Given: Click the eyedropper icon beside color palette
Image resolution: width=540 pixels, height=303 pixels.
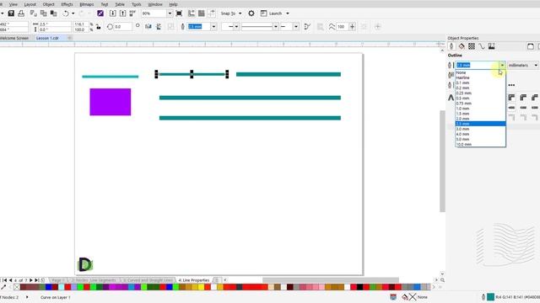Looking at the screenshot, I should point(3,287).
